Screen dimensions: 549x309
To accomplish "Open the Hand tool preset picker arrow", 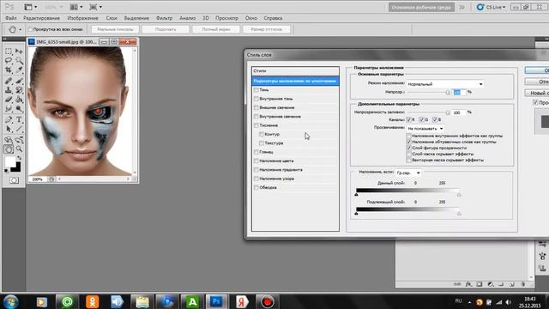I will coord(21,29).
